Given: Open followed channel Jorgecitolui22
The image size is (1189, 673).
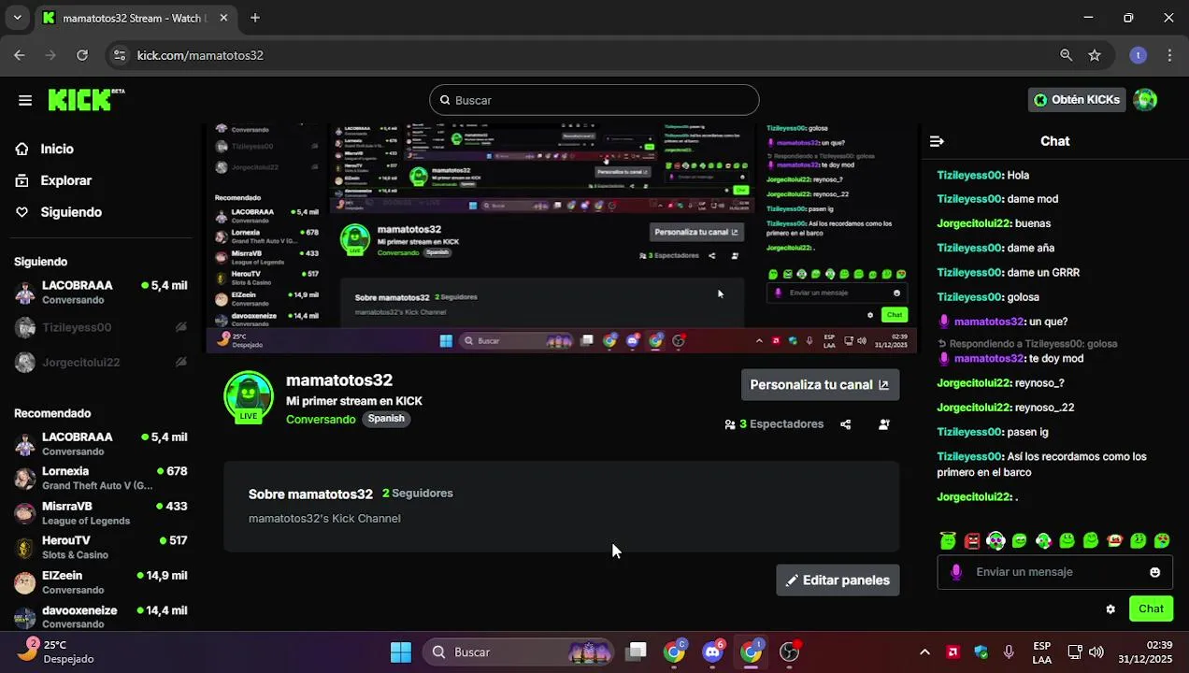Looking at the screenshot, I should (x=101, y=362).
